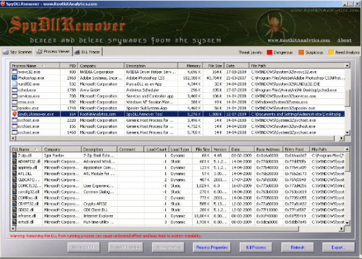362x259 pixels.
Task: Select the 'GDI Client DLL' description cell
Action: tap(100, 210)
